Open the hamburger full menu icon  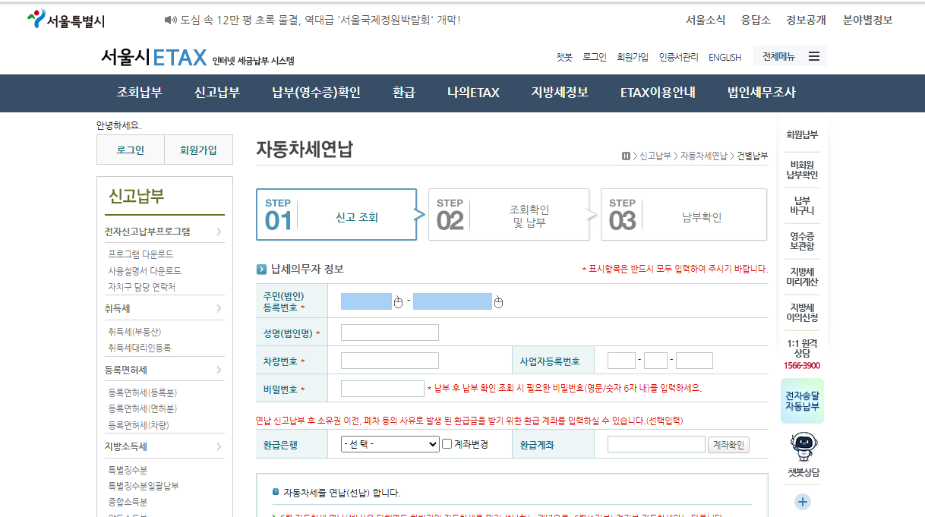coord(814,56)
